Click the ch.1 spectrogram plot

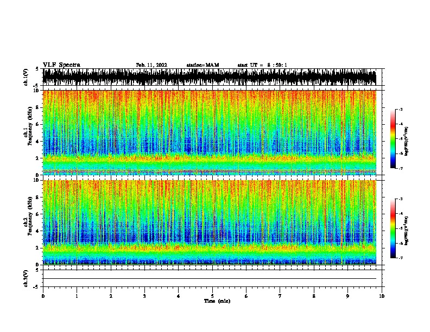pos(209,132)
